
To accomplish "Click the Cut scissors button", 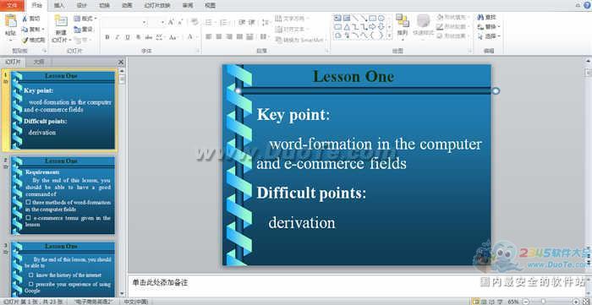I will tap(32, 18).
